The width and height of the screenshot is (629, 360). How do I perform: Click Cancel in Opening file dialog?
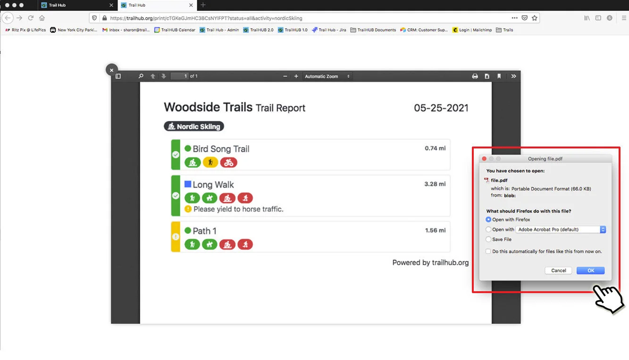point(559,270)
